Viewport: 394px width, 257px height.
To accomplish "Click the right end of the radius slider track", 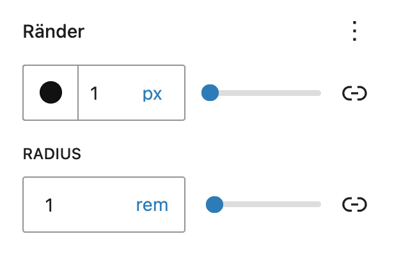I will coord(319,204).
